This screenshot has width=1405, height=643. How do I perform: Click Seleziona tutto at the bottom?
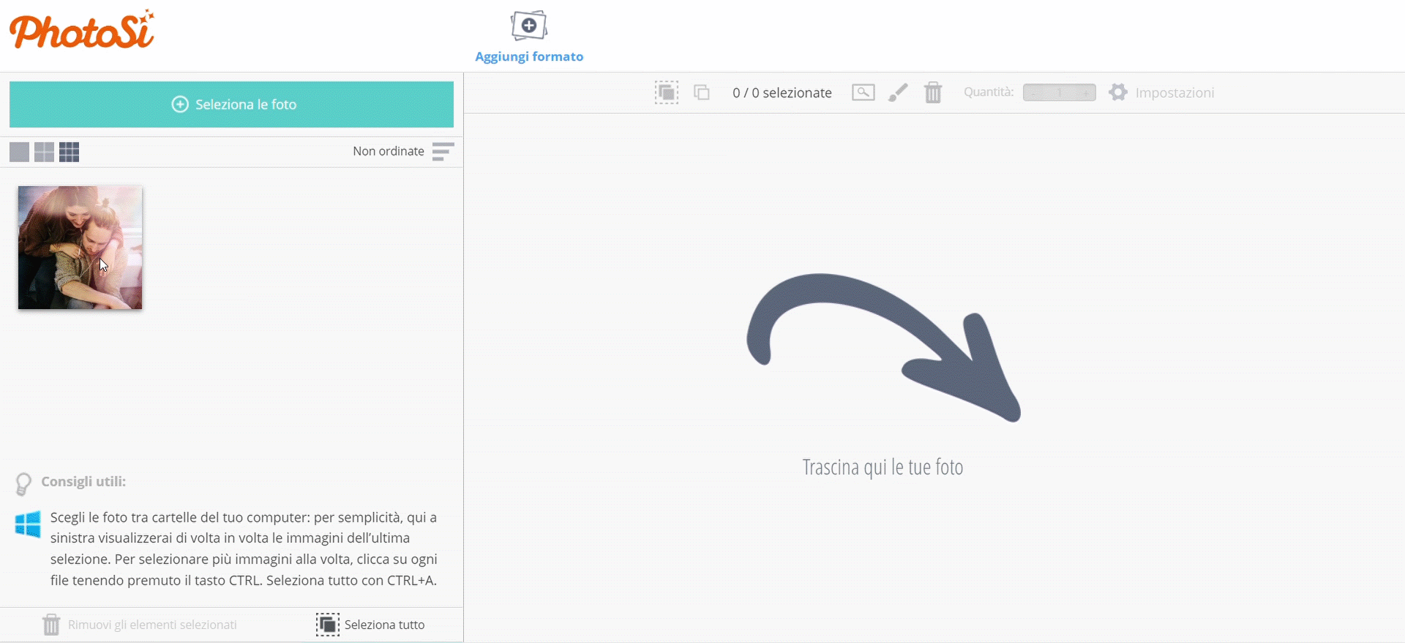click(x=371, y=625)
